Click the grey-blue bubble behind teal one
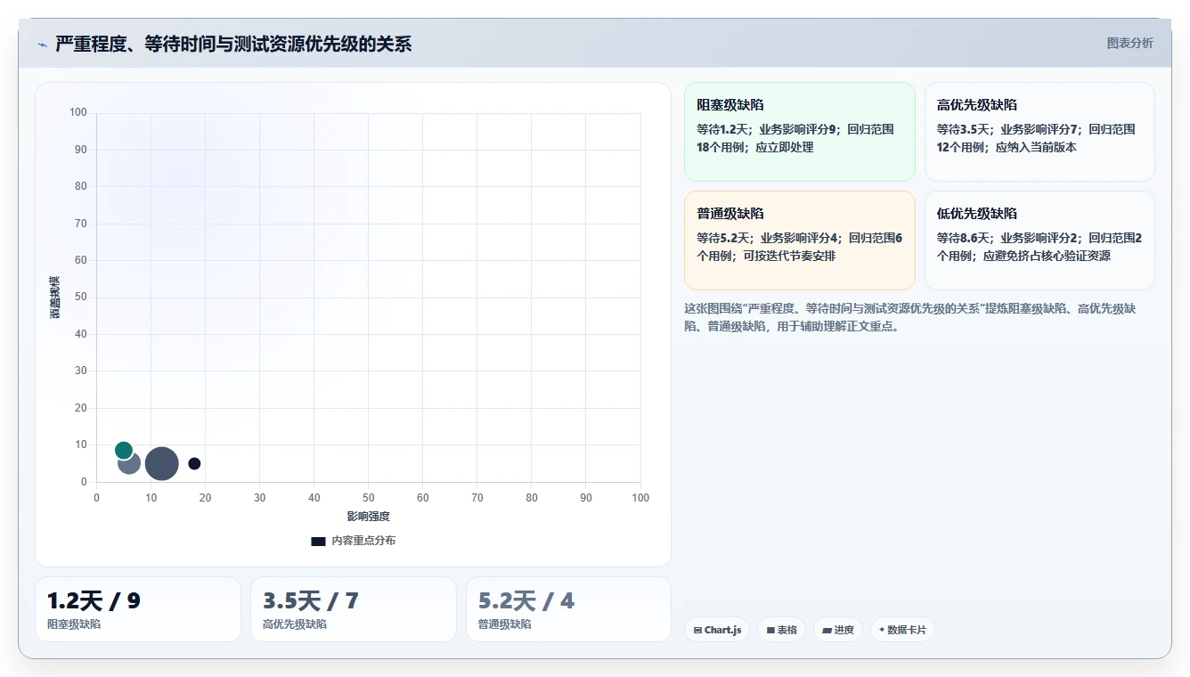Image resolution: width=1190 pixels, height=677 pixels. [130, 465]
